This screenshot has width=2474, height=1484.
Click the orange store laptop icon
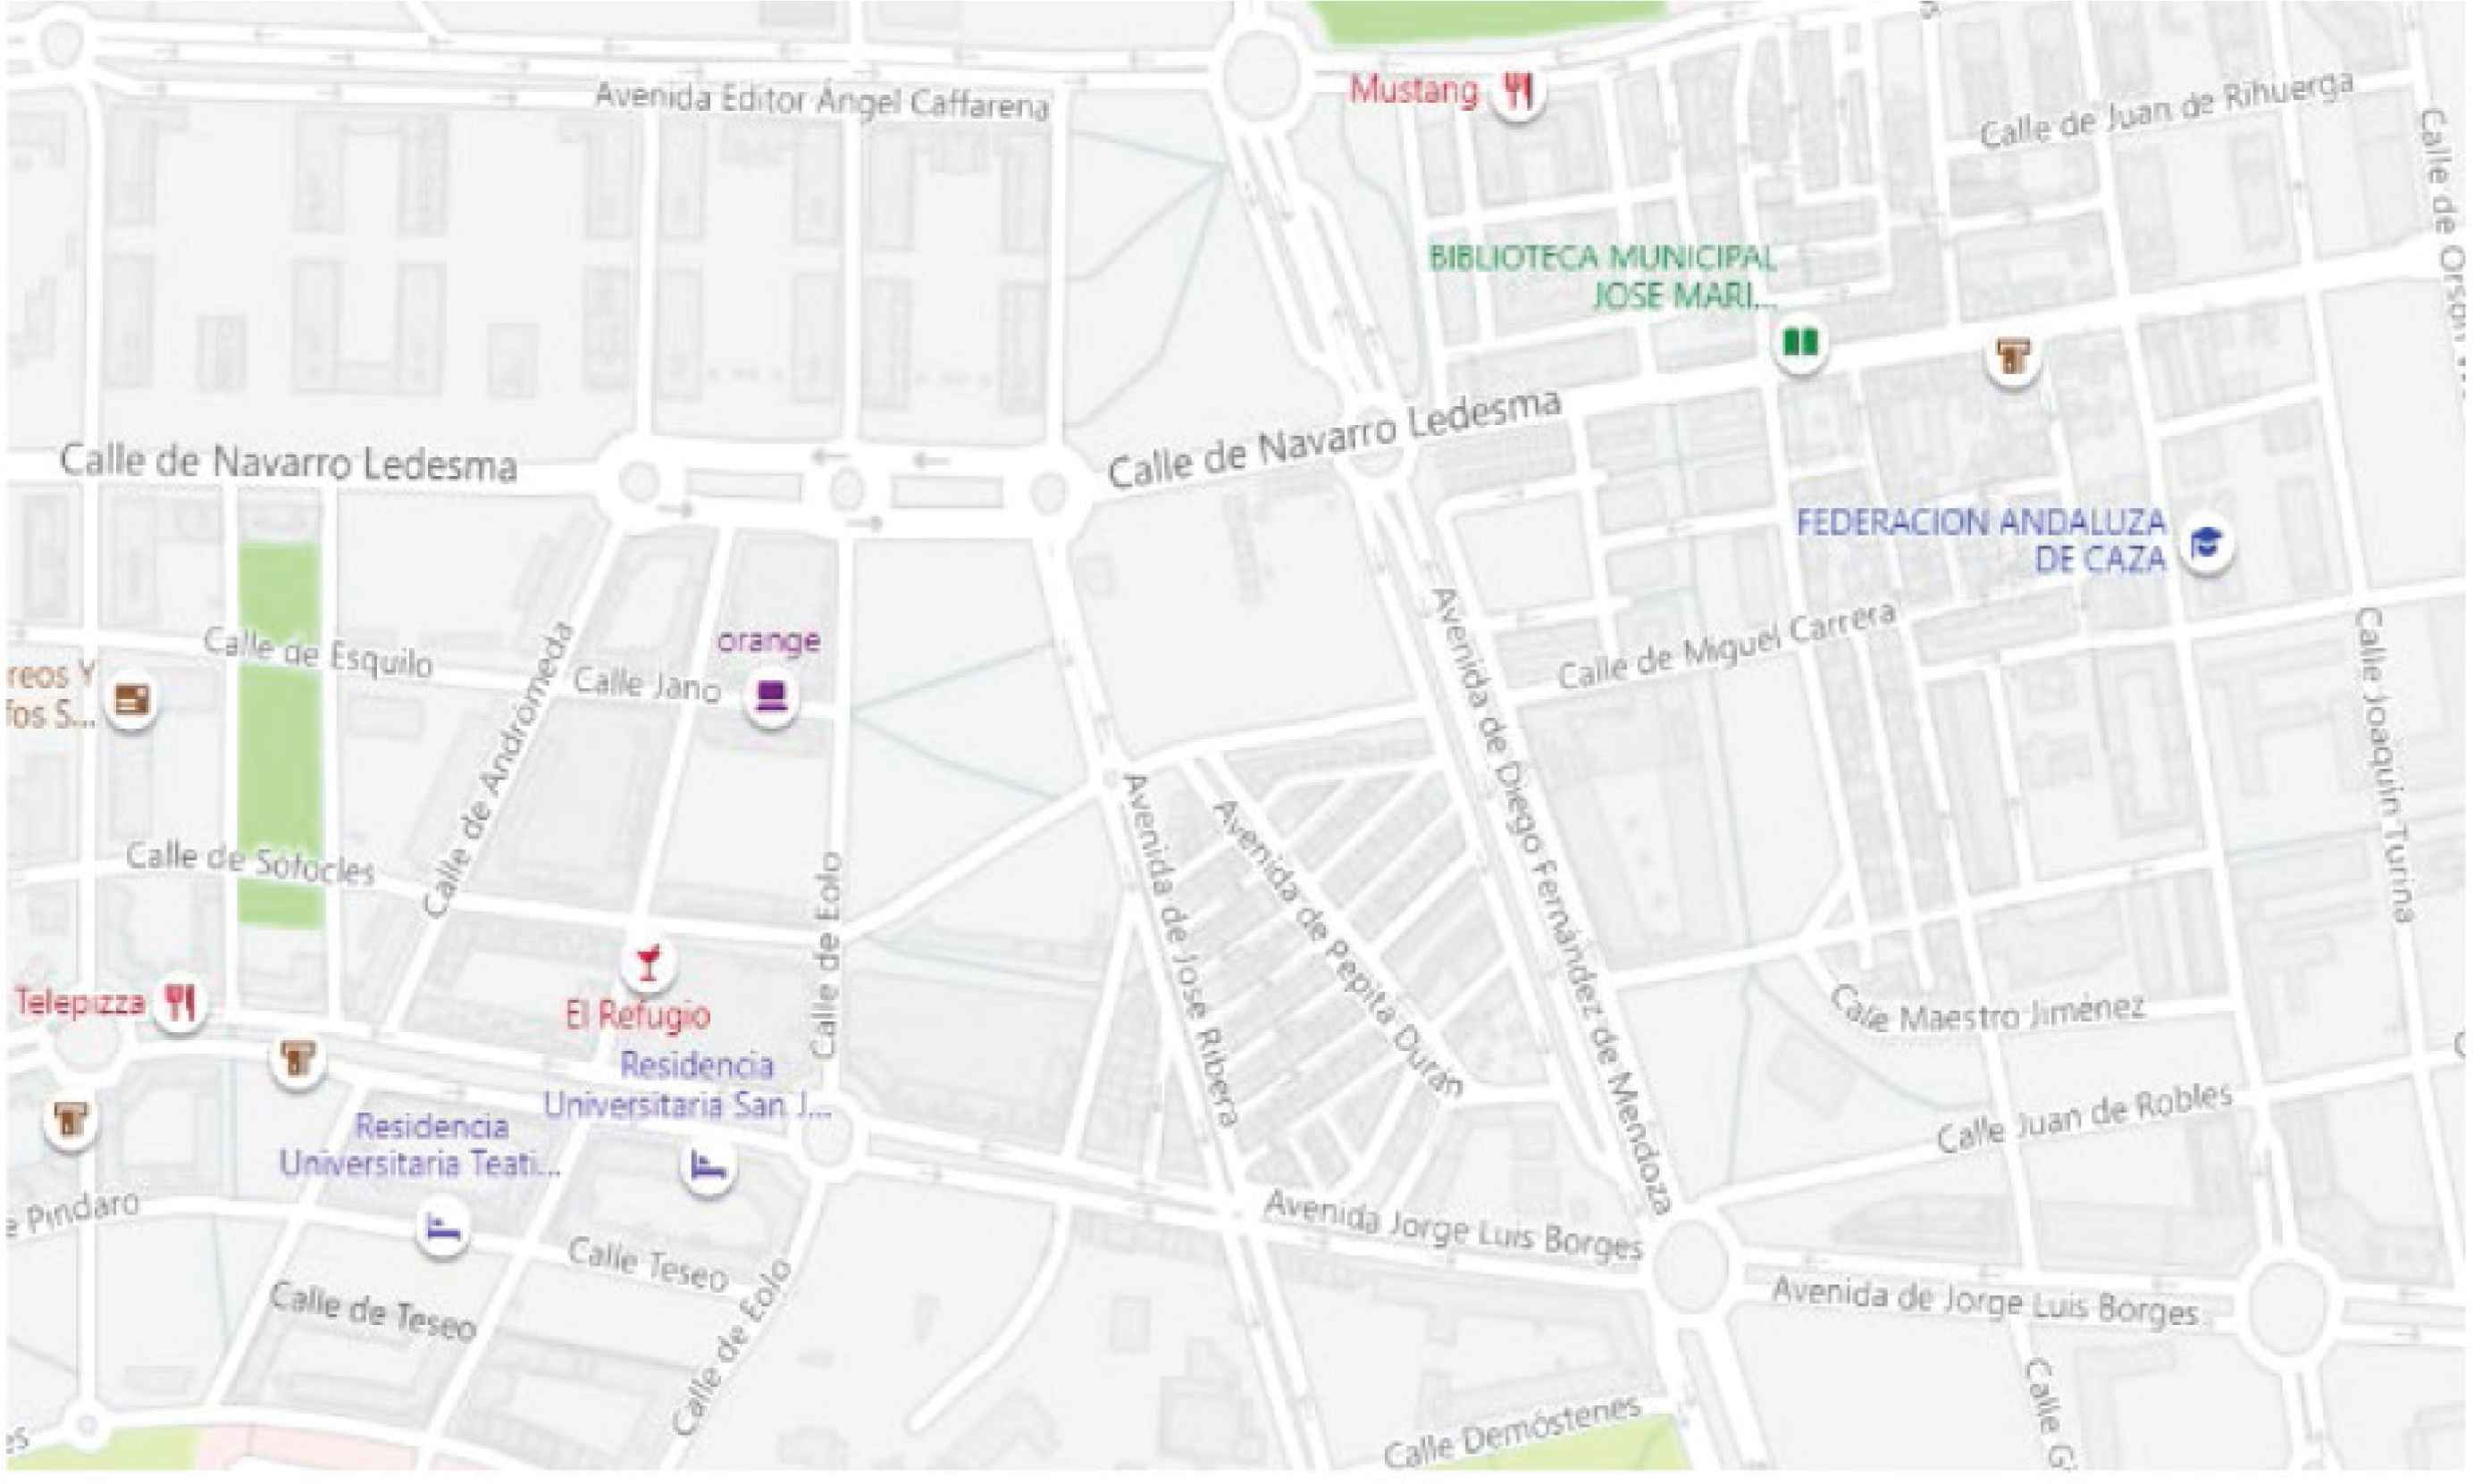click(771, 697)
